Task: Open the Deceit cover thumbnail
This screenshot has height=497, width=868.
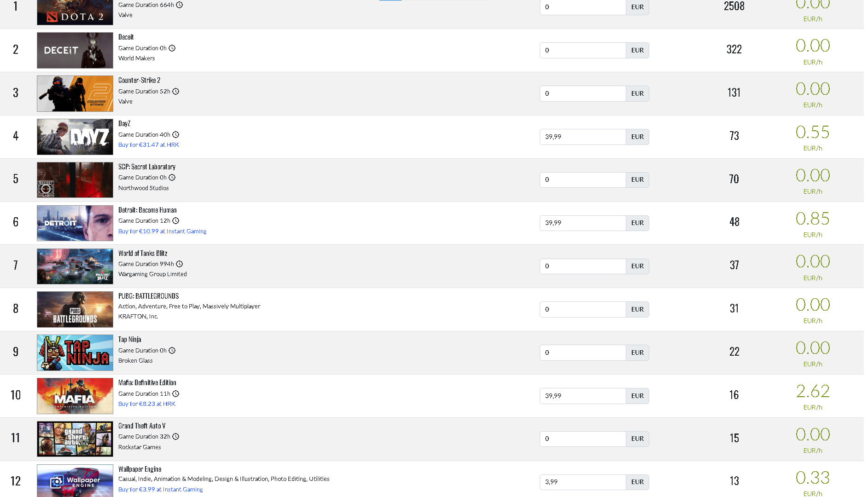Action: coord(75,50)
